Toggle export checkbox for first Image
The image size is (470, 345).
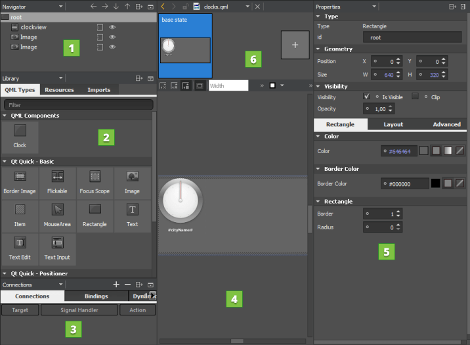coord(100,37)
